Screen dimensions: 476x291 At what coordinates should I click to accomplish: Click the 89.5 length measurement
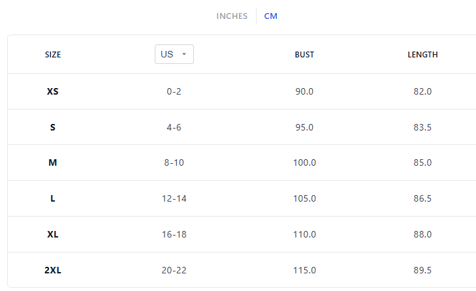422,270
